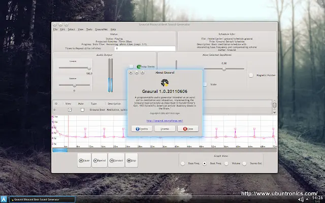Click the Move Selected DataPoints horizontal slider

224,69
